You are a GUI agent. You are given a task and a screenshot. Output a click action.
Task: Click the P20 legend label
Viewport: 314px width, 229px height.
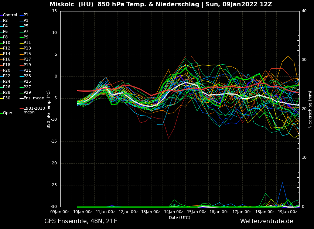(x=7, y=71)
